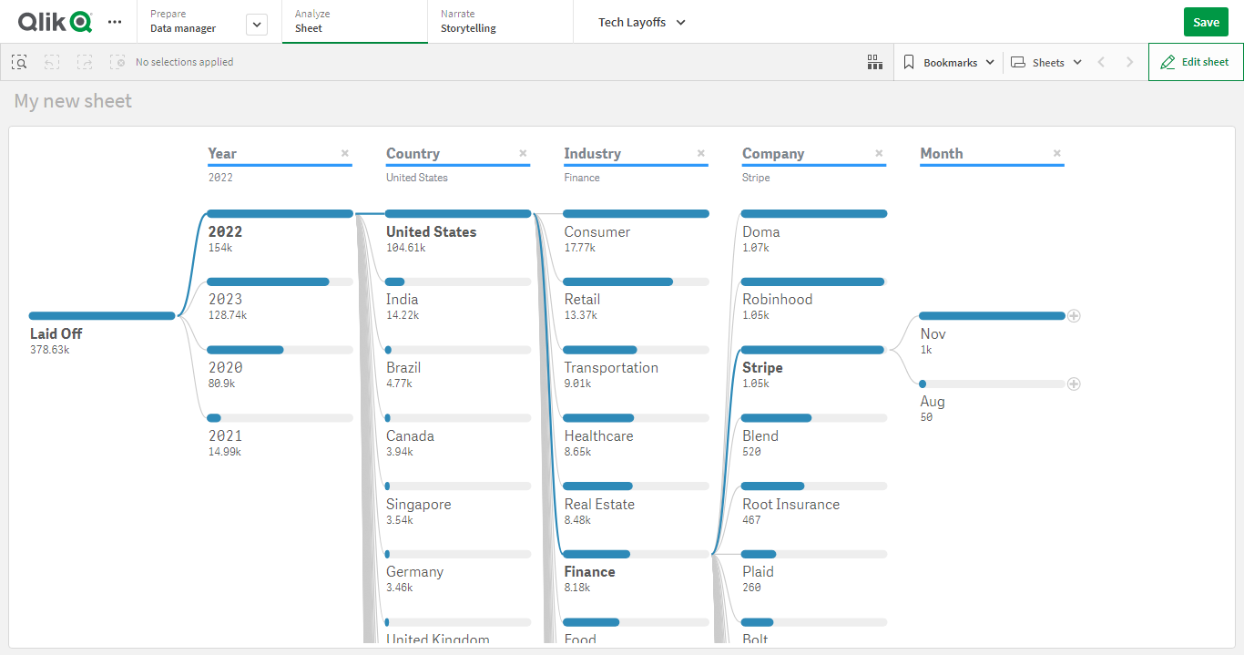The image size is (1244, 655).
Task: Click the bar next to the Nov month
Action: pyautogui.click(x=992, y=315)
